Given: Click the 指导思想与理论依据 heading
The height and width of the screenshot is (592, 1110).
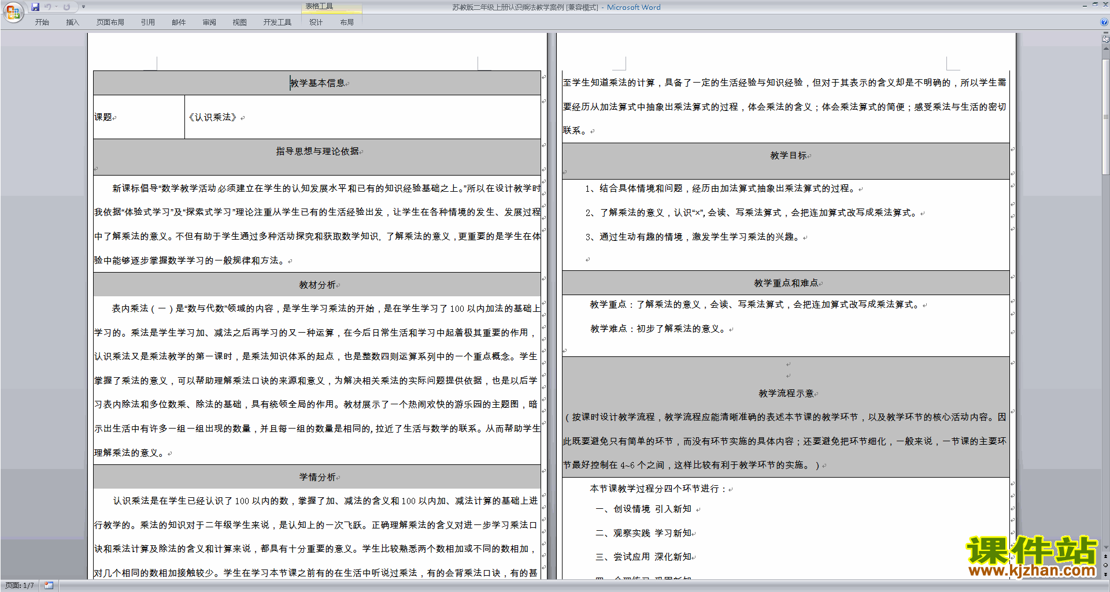Looking at the screenshot, I should click(x=317, y=151).
